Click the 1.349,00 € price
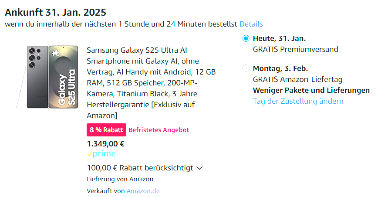The height and width of the screenshot is (197, 388). (x=106, y=143)
